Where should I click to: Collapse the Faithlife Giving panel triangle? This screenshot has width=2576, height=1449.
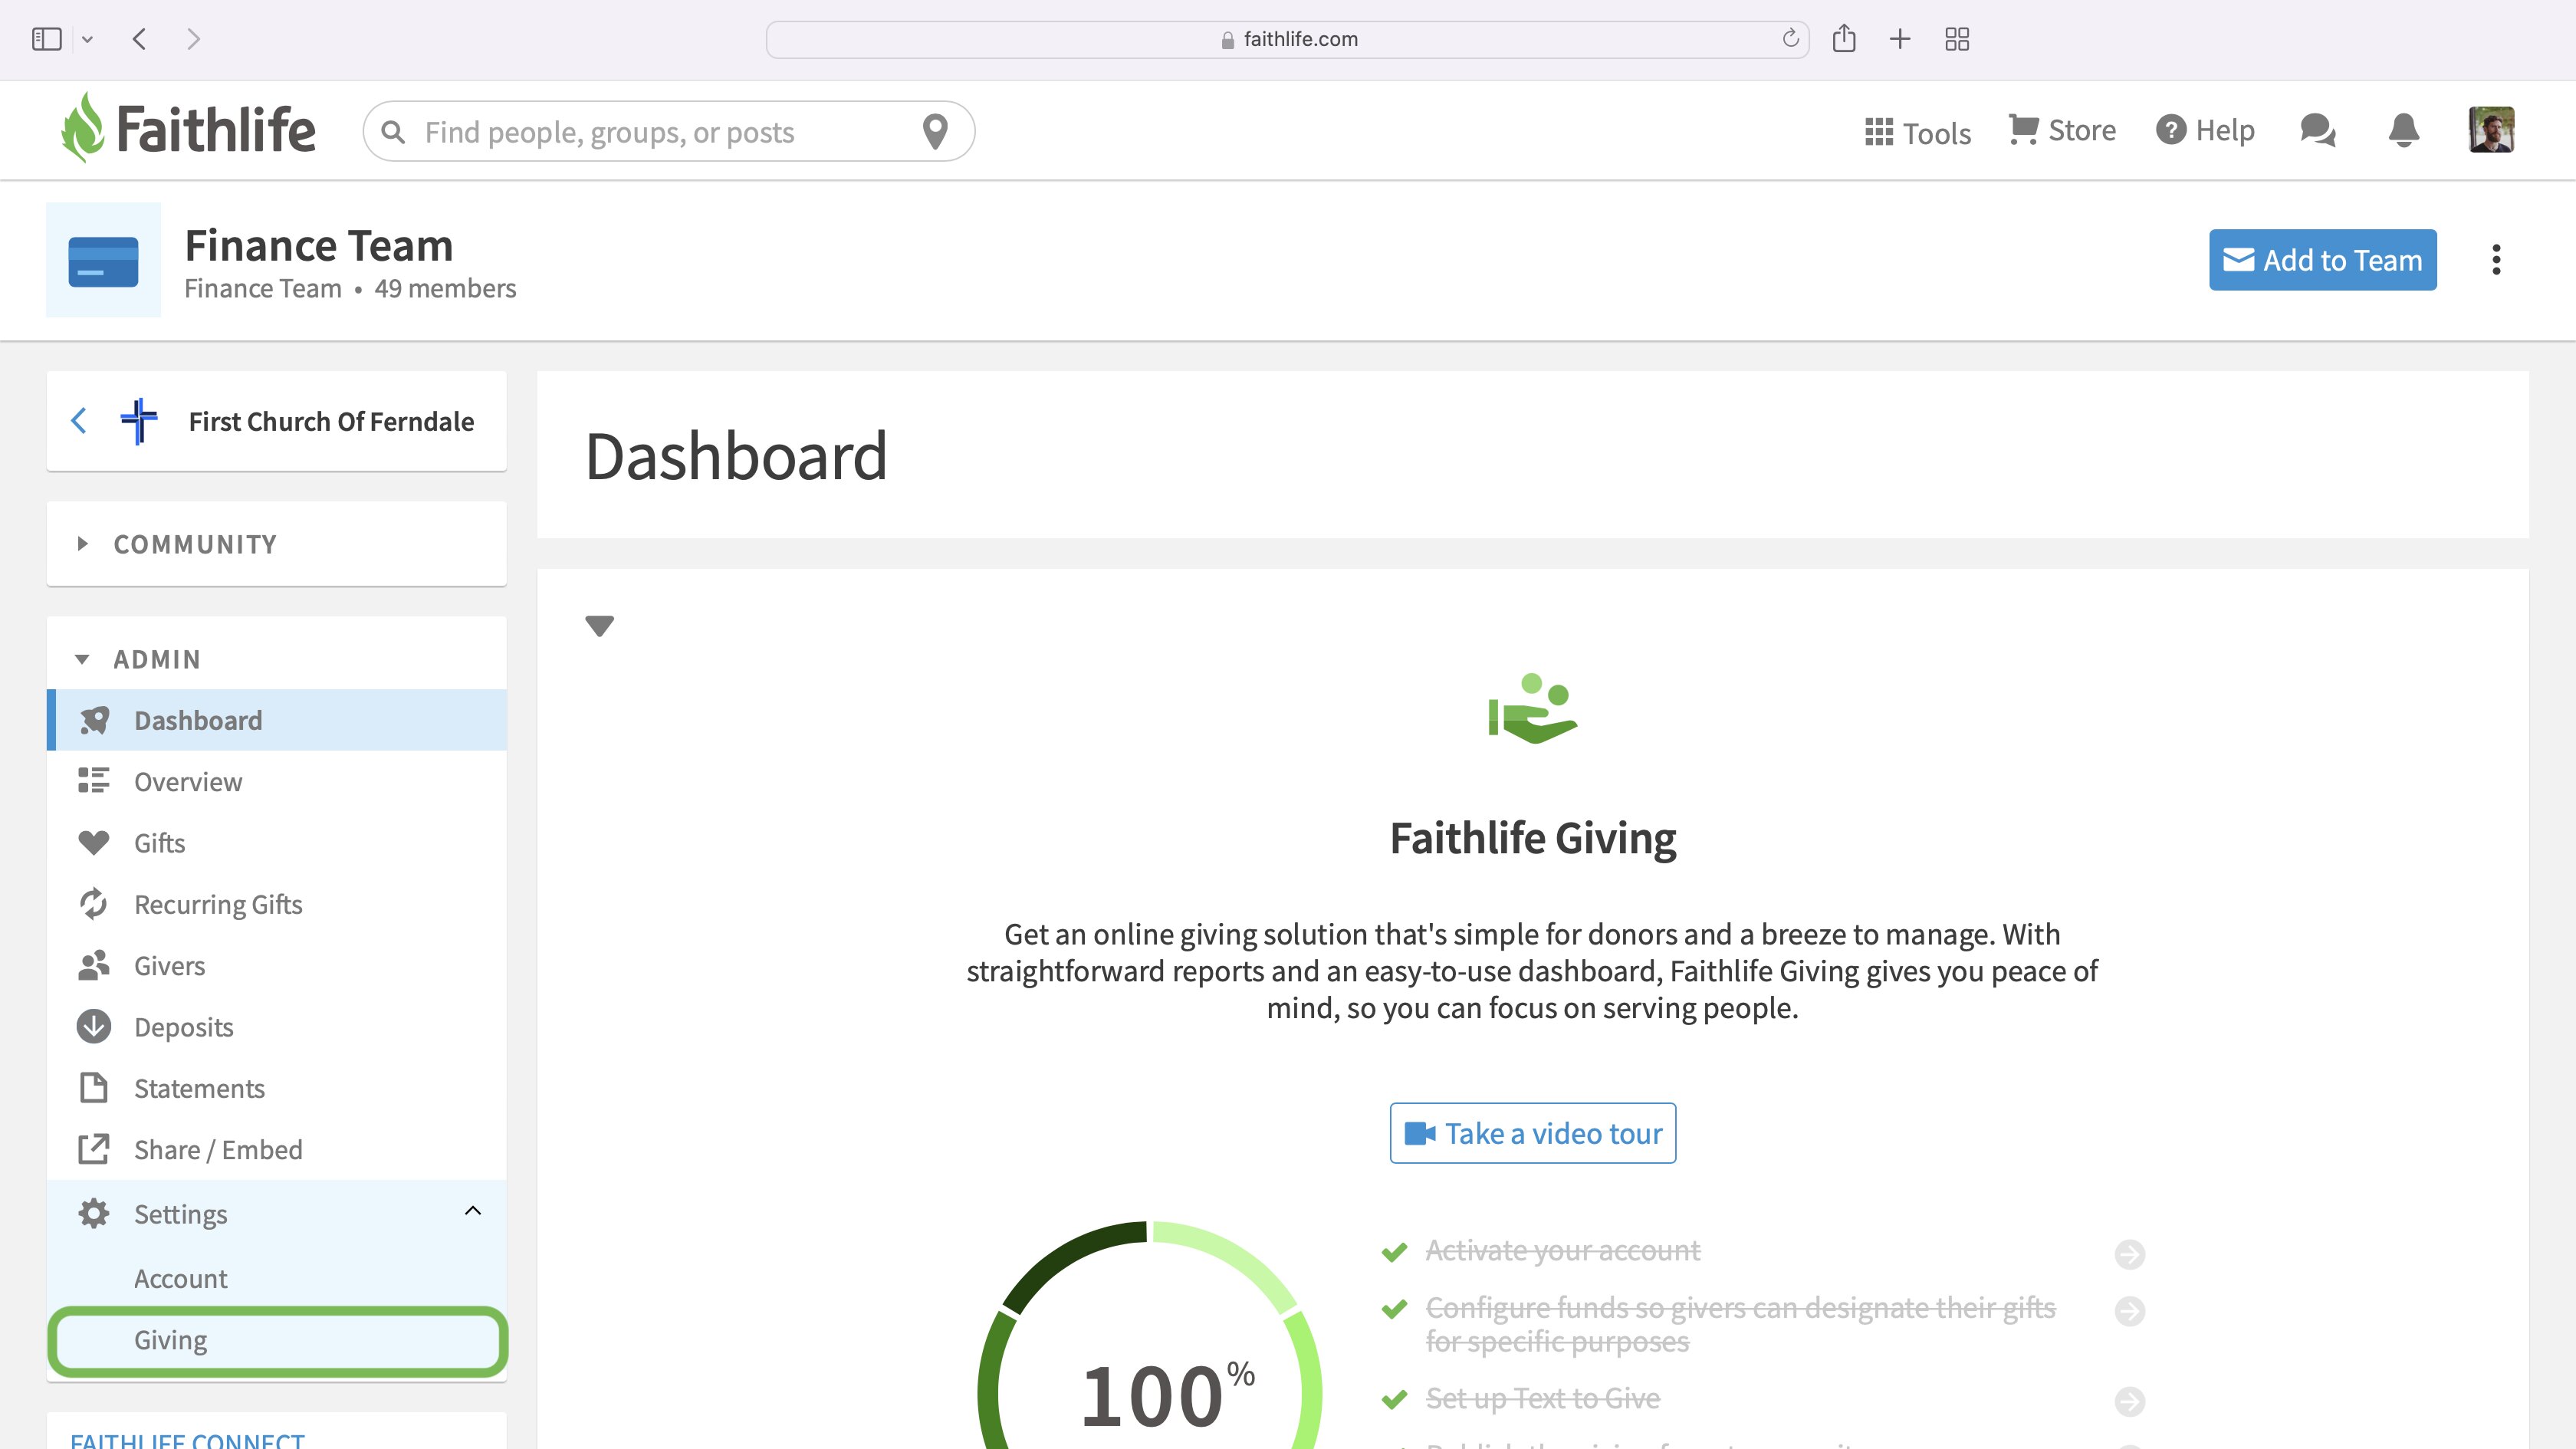tap(599, 626)
